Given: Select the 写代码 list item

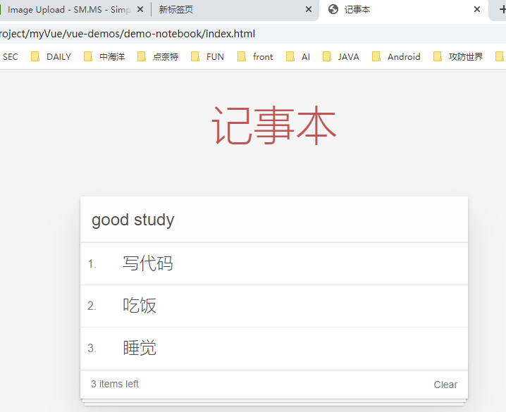Looking at the screenshot, I should [x=274, y=263].
